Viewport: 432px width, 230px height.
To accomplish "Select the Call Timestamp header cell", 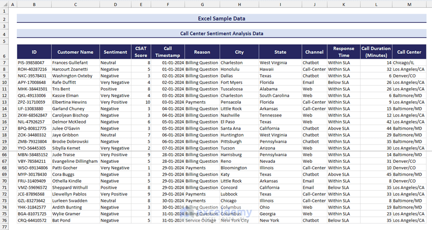I will click(168, 52).
